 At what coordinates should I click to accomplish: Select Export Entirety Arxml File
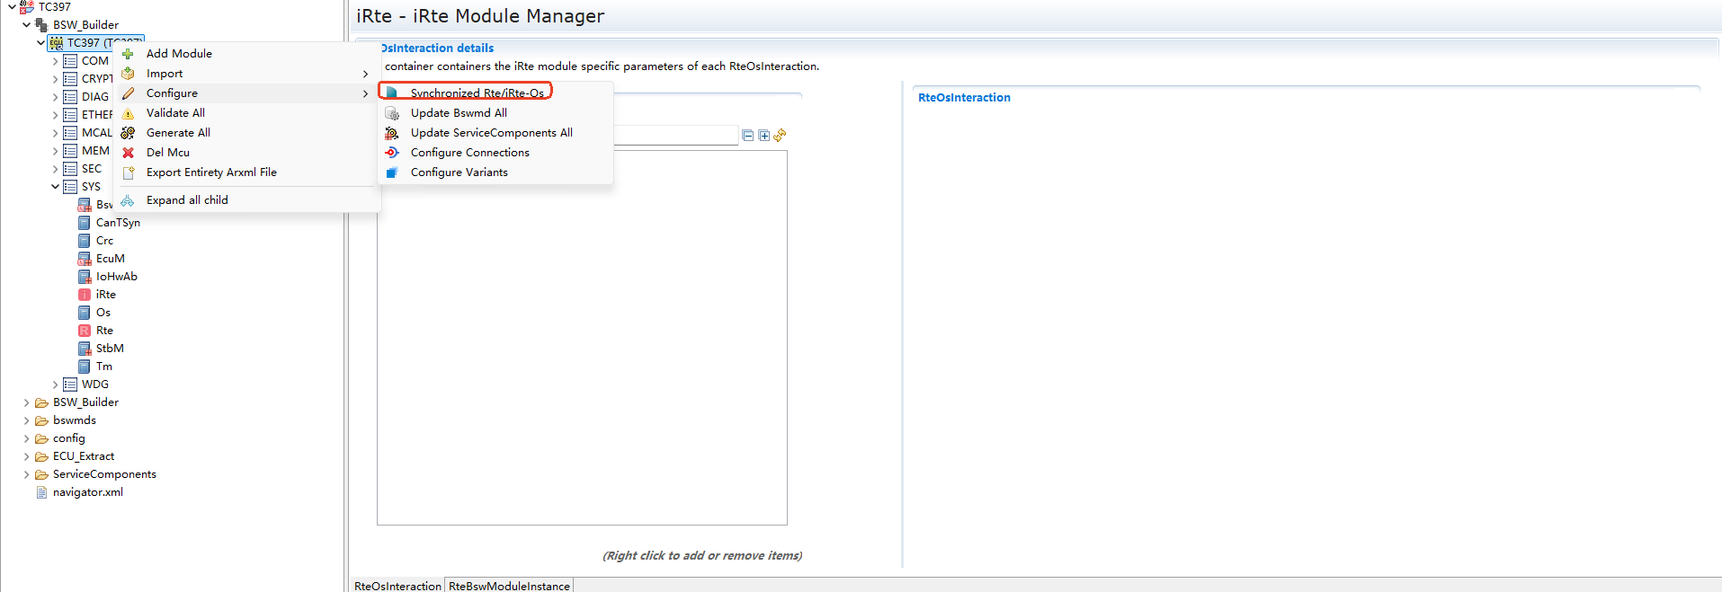click(x=211, y=172)
